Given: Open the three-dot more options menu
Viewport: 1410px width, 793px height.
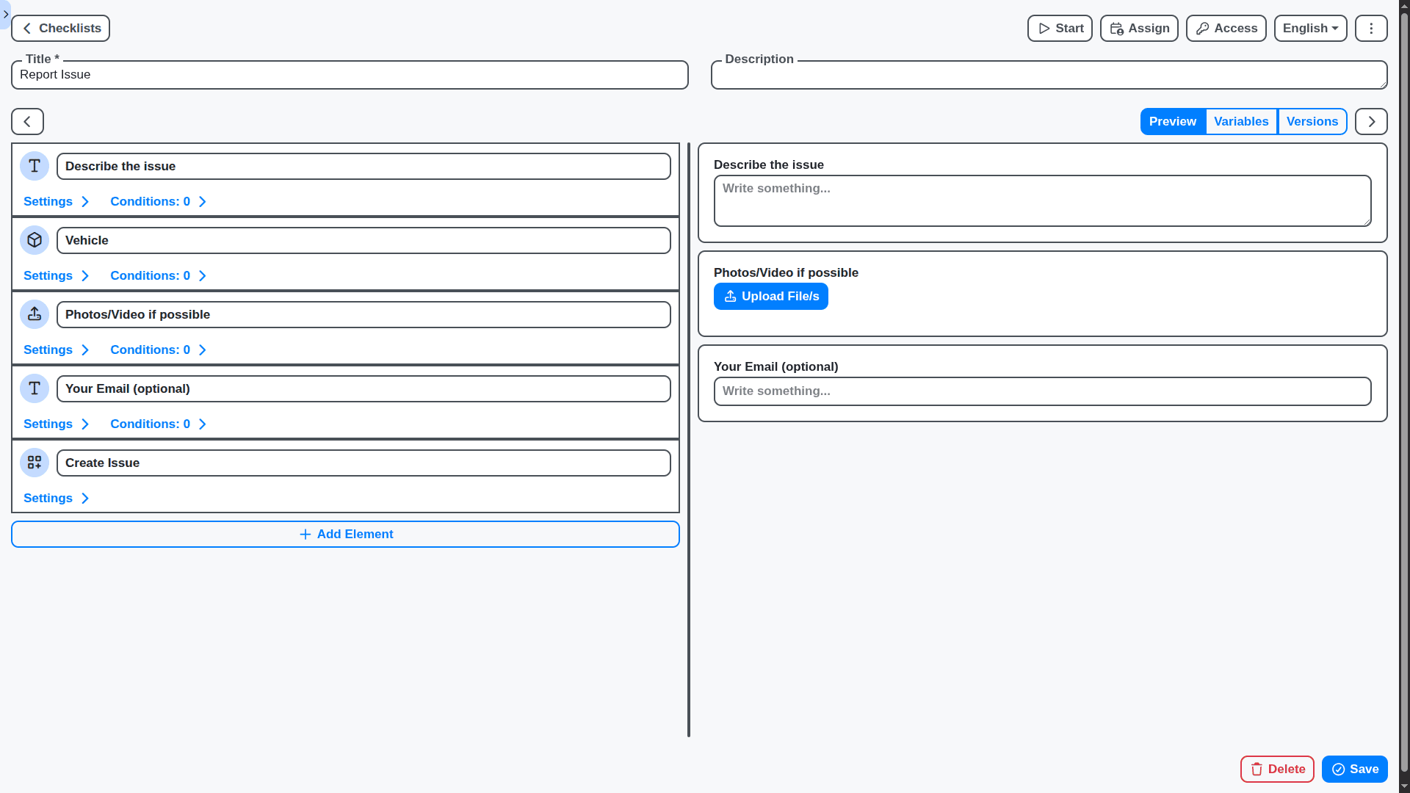Looking at the screenshot, I should 1370,29.
